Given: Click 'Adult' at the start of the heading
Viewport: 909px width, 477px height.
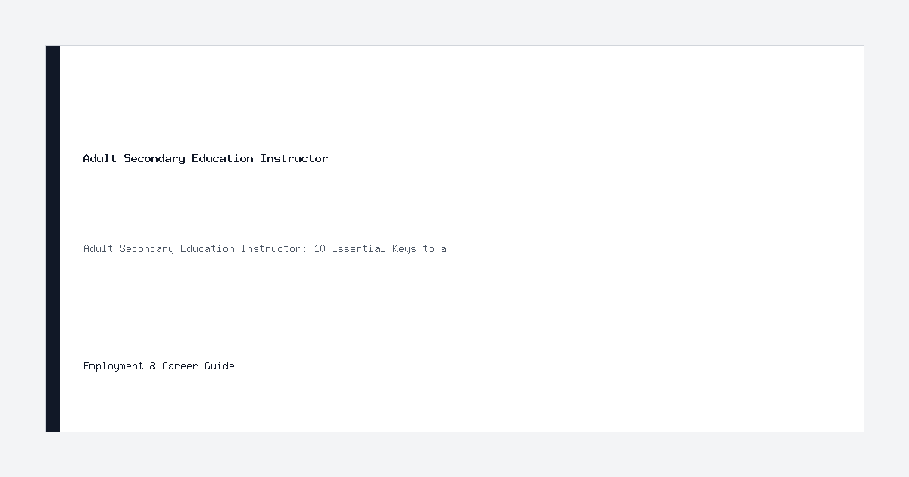Looking at the screenshot, I should pyautogui.click(x=100, y=158).
